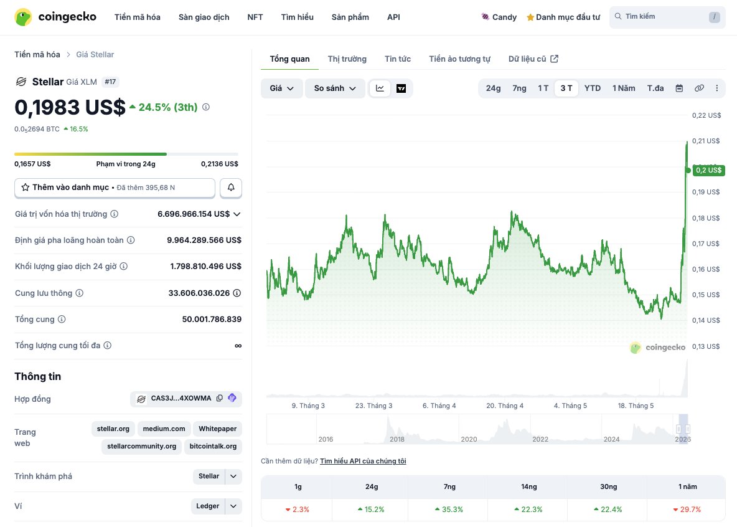Click the 24h price range progress bar
Screen dimensions: 737x527
(x=126, y=154)
